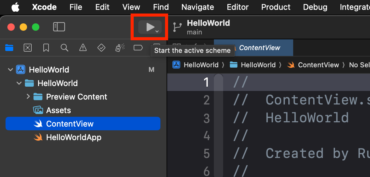
Task: Open the Project navigator folder icon
Action: tap(9, 48)
